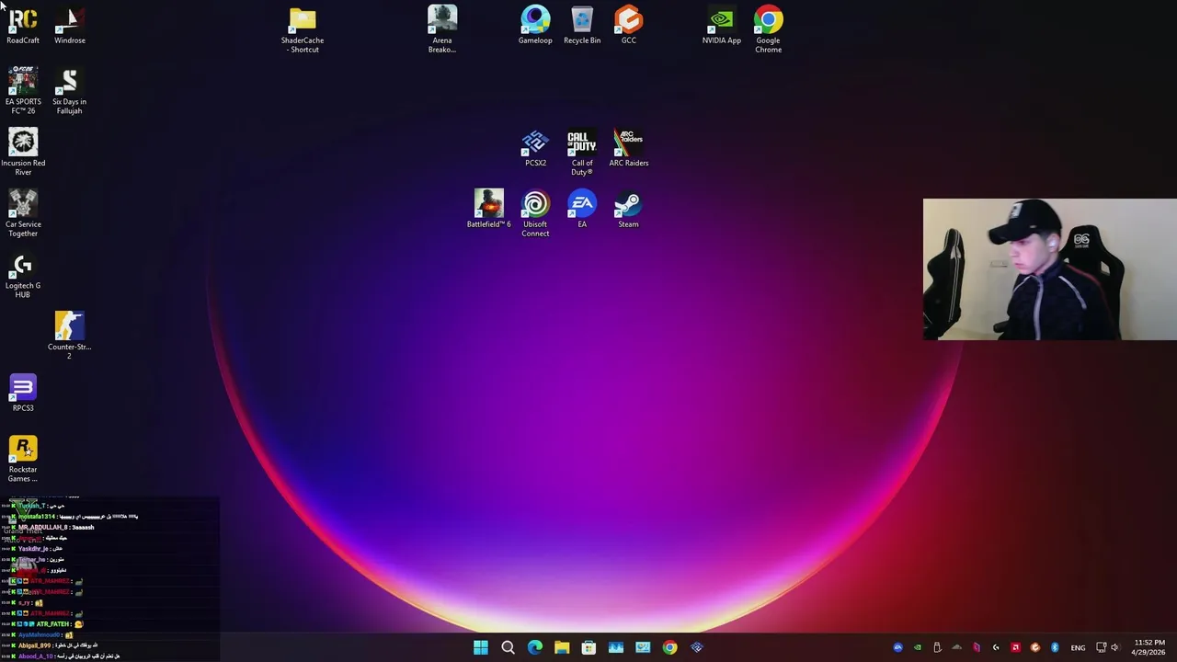Click chat username Yaskdhr_jo
Image resolution: width=1177 pixels, height=662 pixels.
(x=33, y=549)
